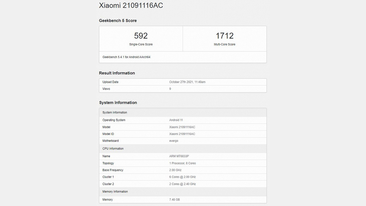Select the '1 Processor, 8 Cores' value
The width and height of the screenshot is (366, 206).
[183, 163]
